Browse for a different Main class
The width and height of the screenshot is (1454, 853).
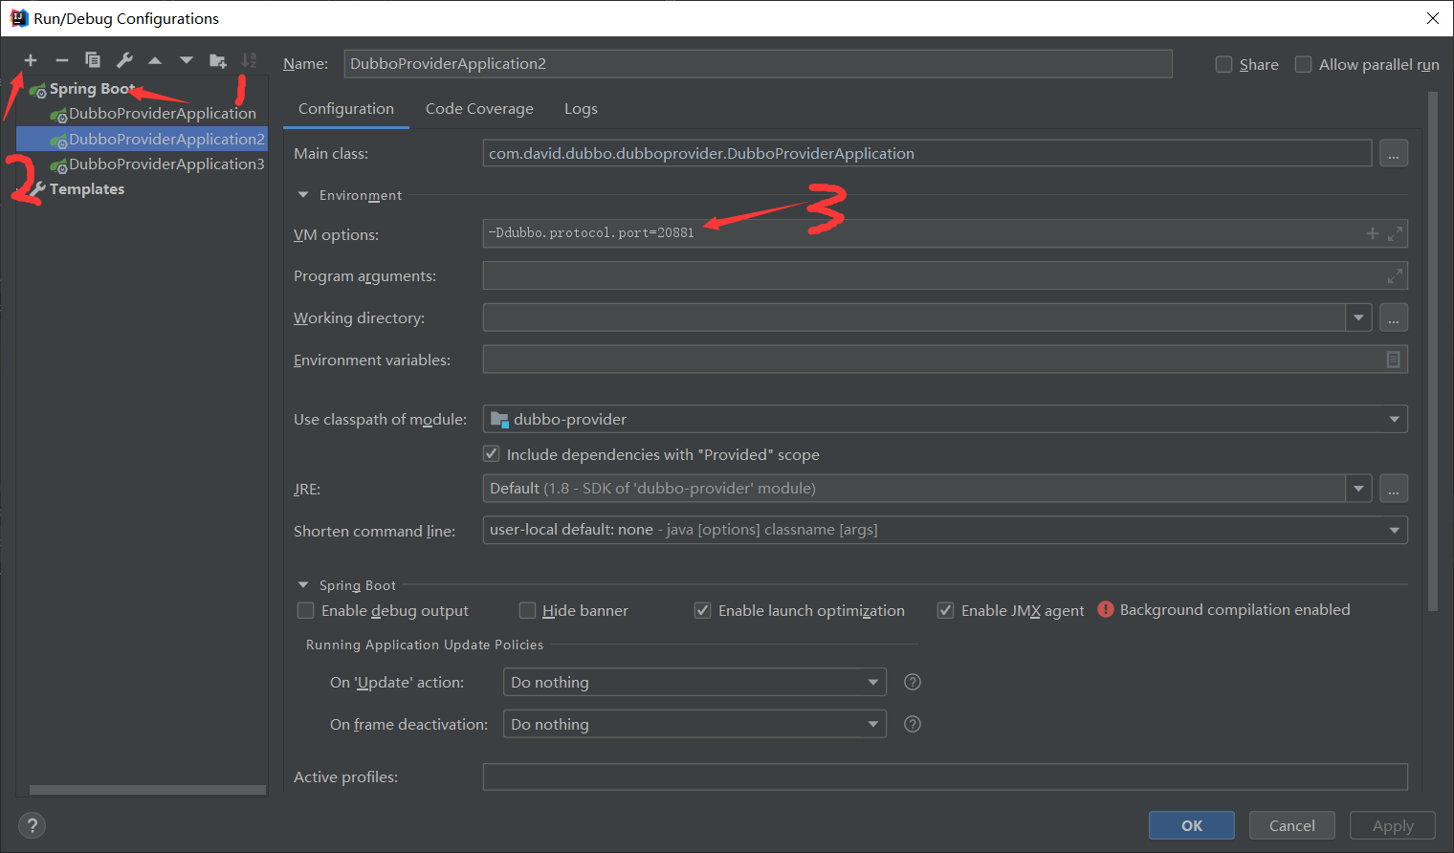(x=1393, y=153)
